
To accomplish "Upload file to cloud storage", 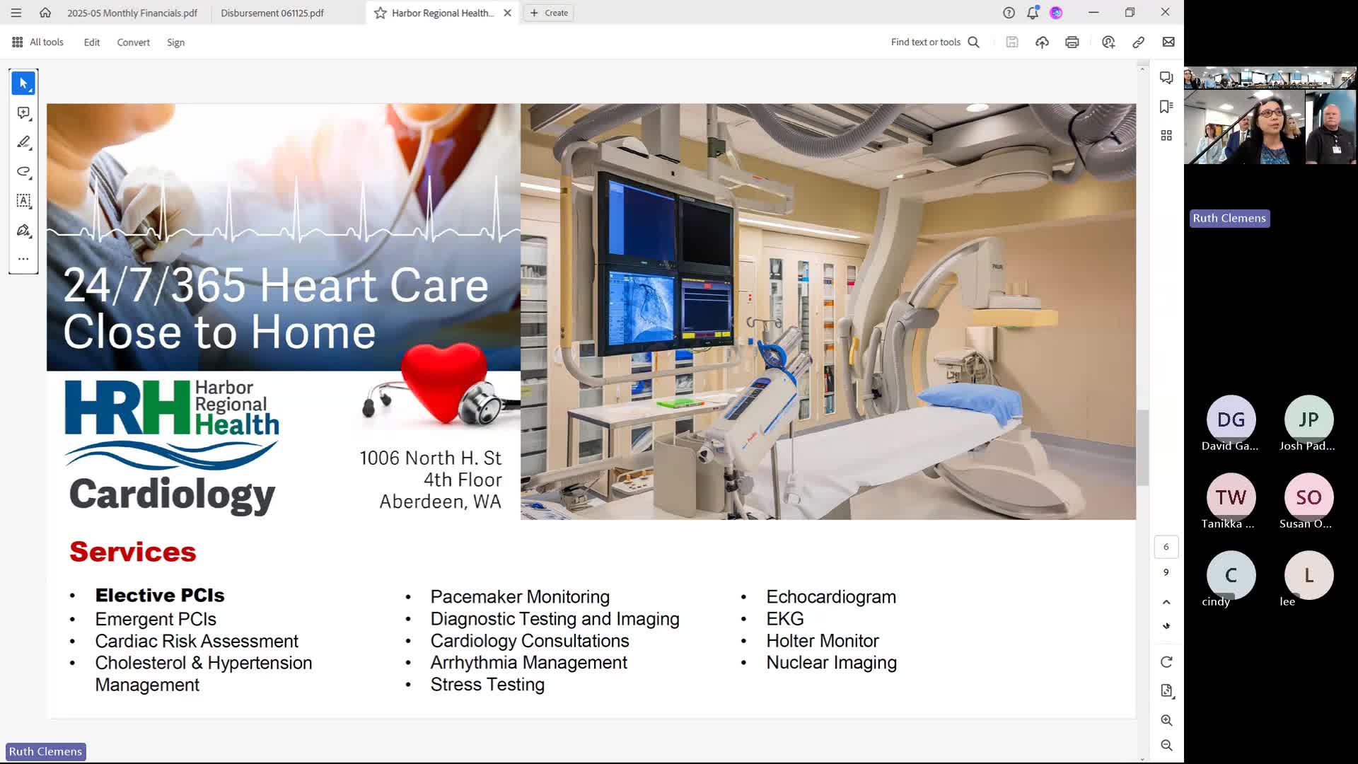I will [1042, 42].
